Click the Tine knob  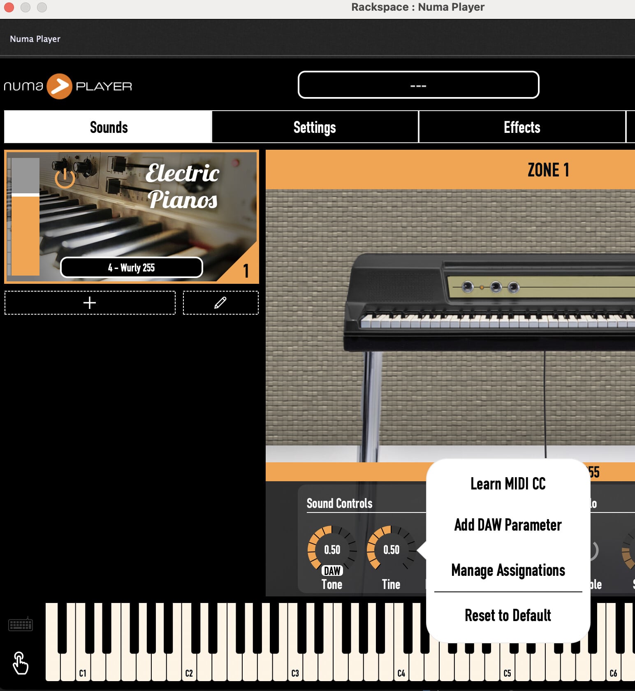391,548
